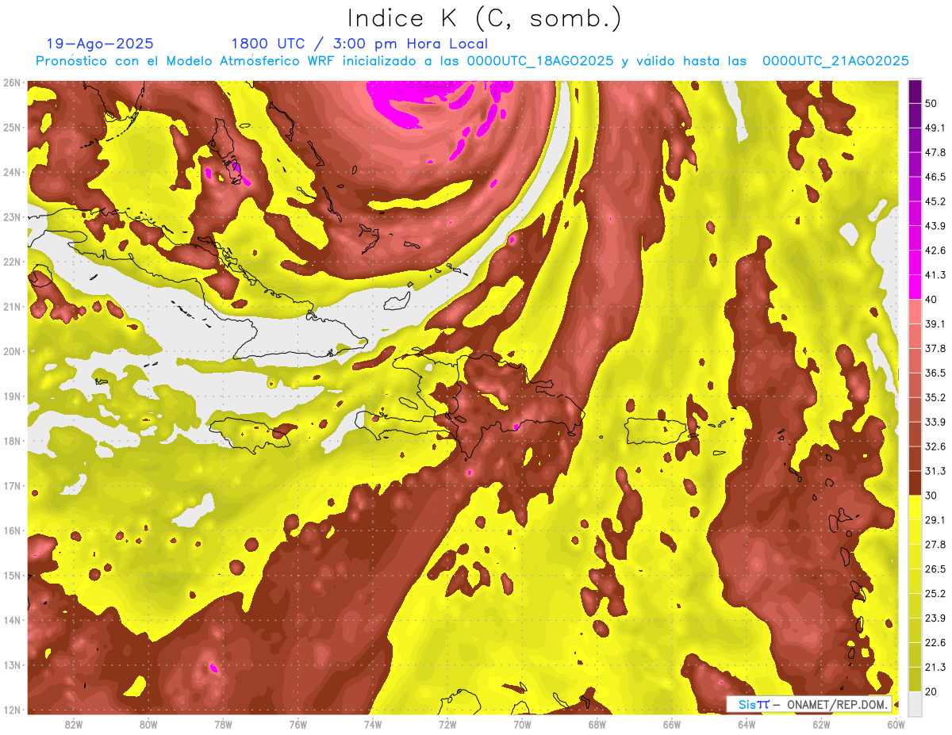
Task: Click the latitude label '13N'
Action: click(x=11, y=665)
